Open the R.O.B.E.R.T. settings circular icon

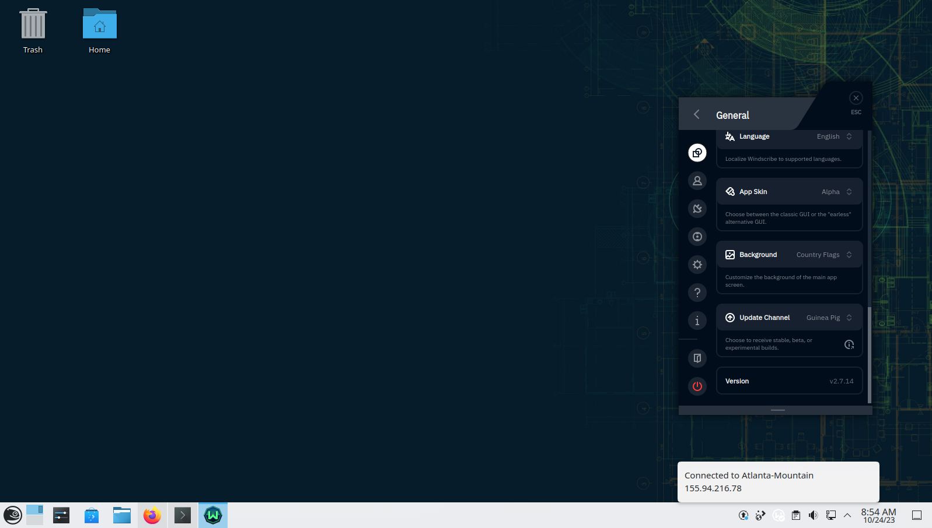click(x=697, y=237)
